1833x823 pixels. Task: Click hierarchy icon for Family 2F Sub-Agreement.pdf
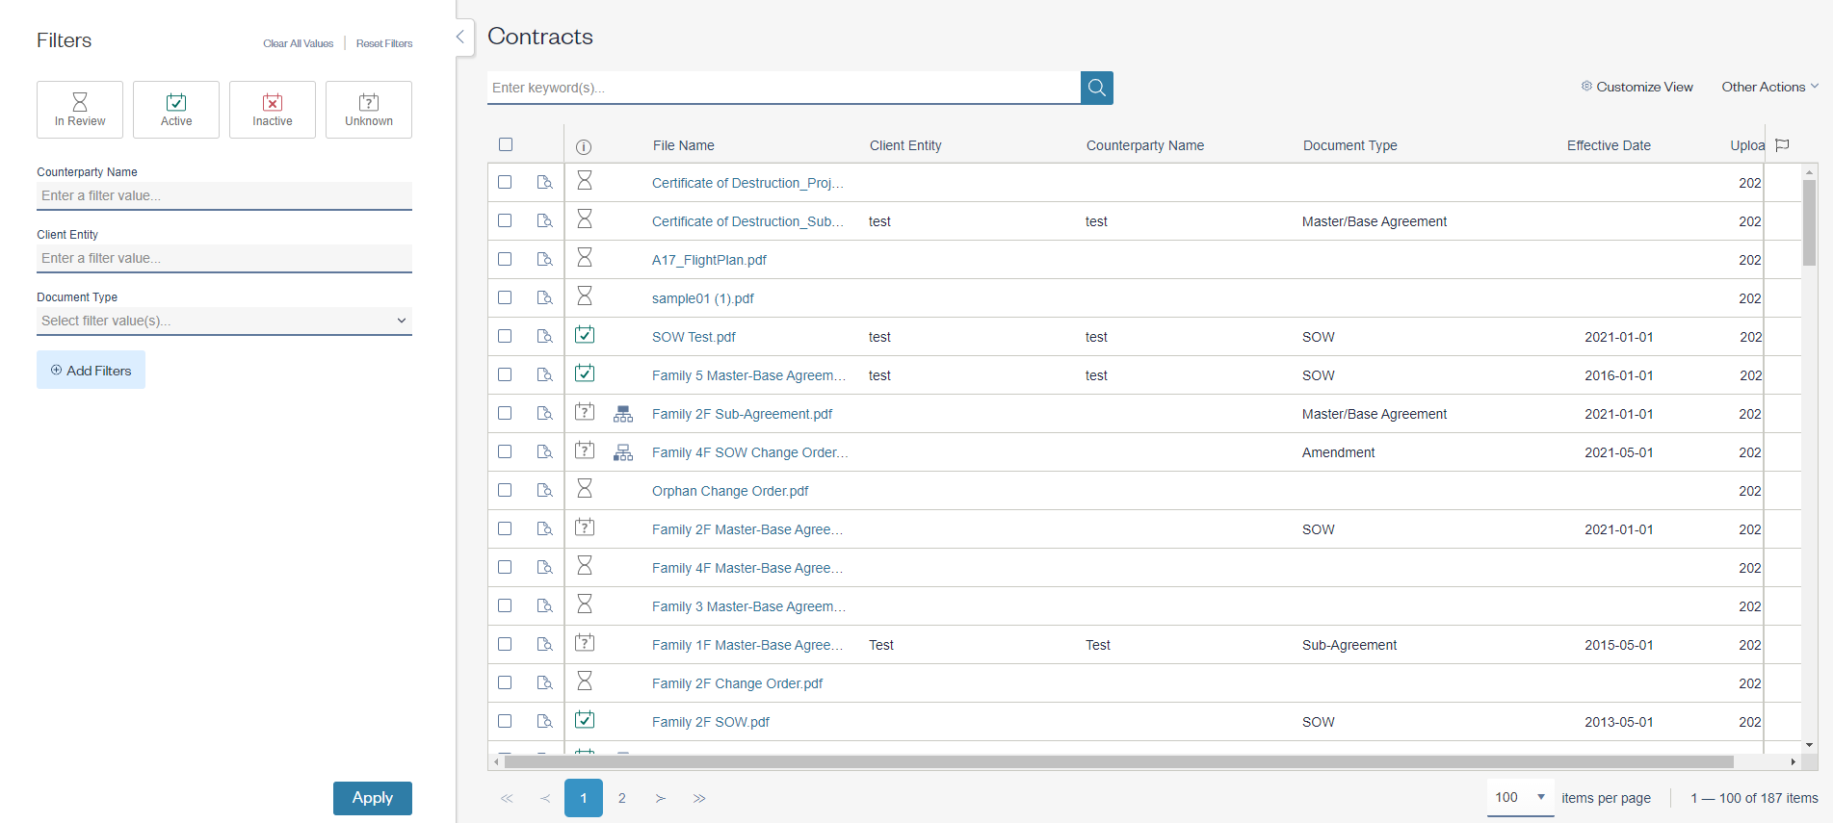pos(623,414)
